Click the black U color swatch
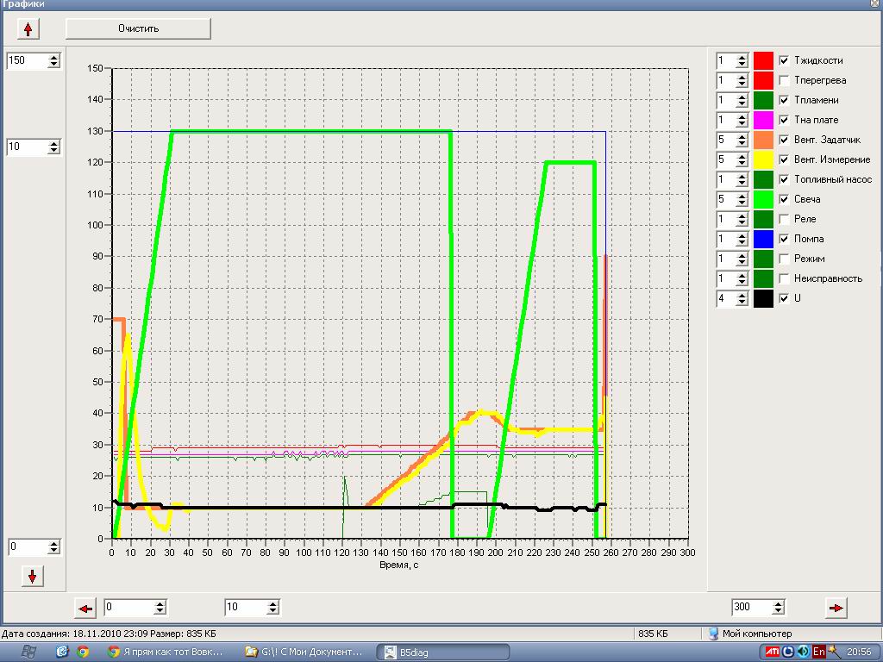Image resolution: width=883 pixels, height=662 pixels. 764,298
